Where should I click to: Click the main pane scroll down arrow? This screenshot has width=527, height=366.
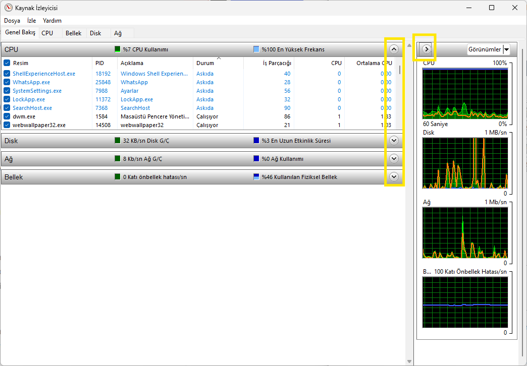coord(409,361)
